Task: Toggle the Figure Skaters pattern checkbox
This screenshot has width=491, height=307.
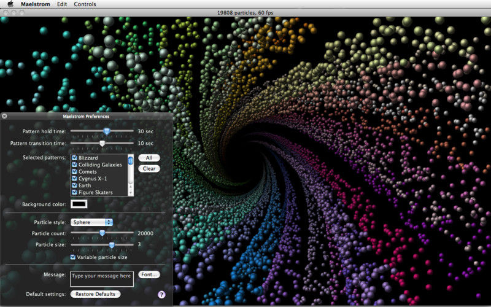Action: 74,192
